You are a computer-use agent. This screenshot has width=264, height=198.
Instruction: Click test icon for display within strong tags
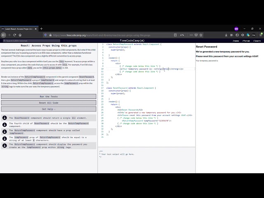[5, 146]
